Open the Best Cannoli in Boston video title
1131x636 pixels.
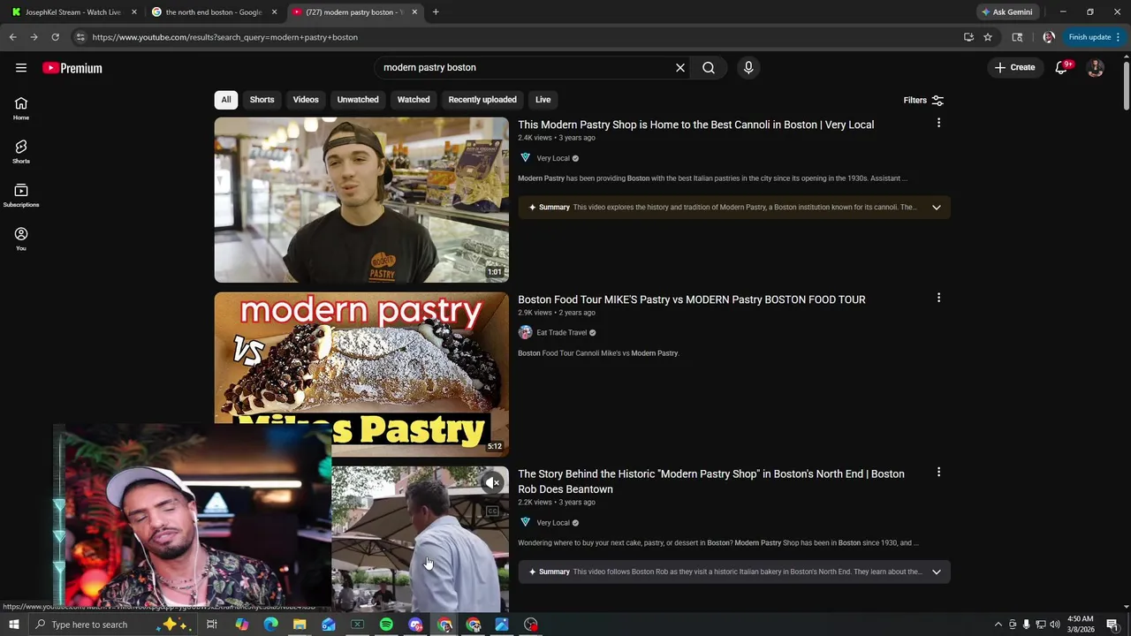click(x=695, y=125)
